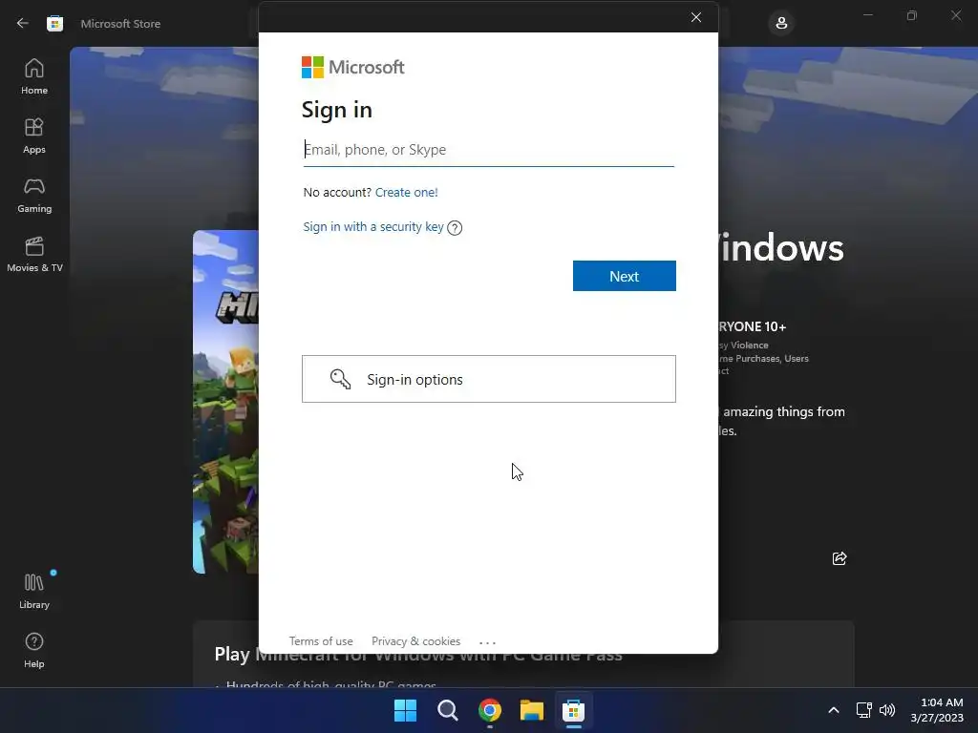The height and width of the screenshot is (733, 978).
Task: Click the Microsoft Store taskbar icon
Action: click(573, 710)
